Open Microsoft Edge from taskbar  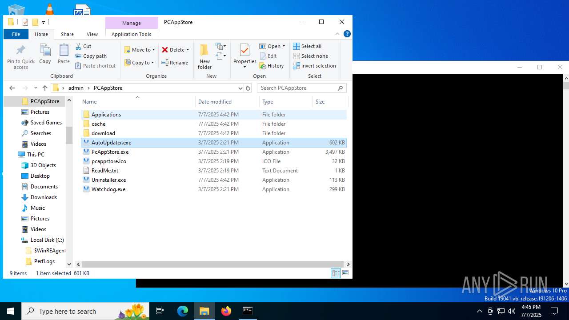(183, 311)
